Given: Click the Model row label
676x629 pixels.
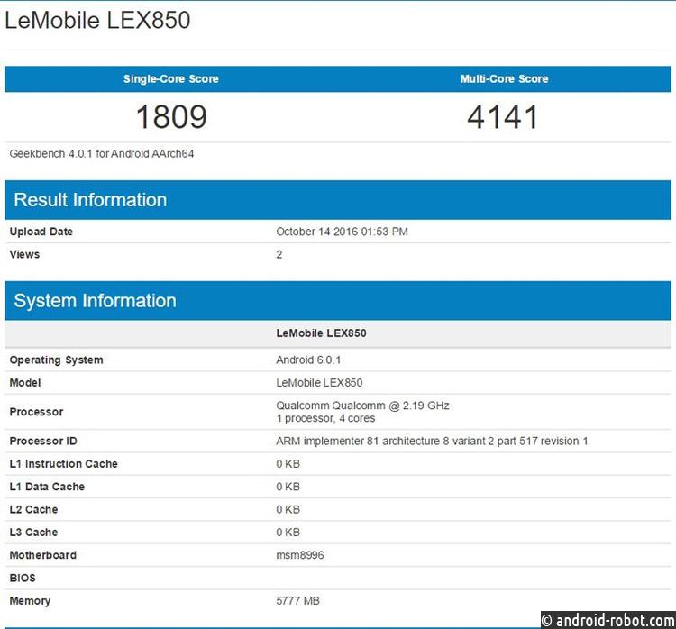Looking at the screenshot, I should [x=25, y=383].
